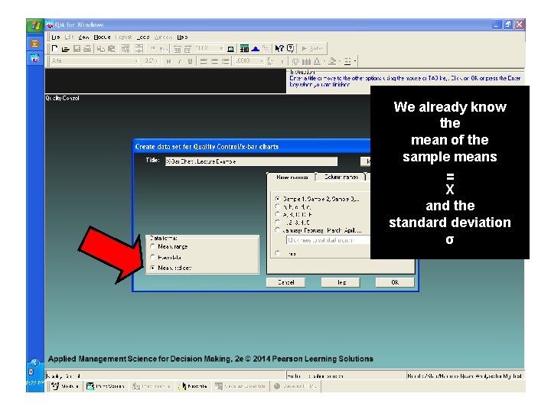Click the bar chart icon in format toolbar
551x413 pixels.
tap(306, 61)
